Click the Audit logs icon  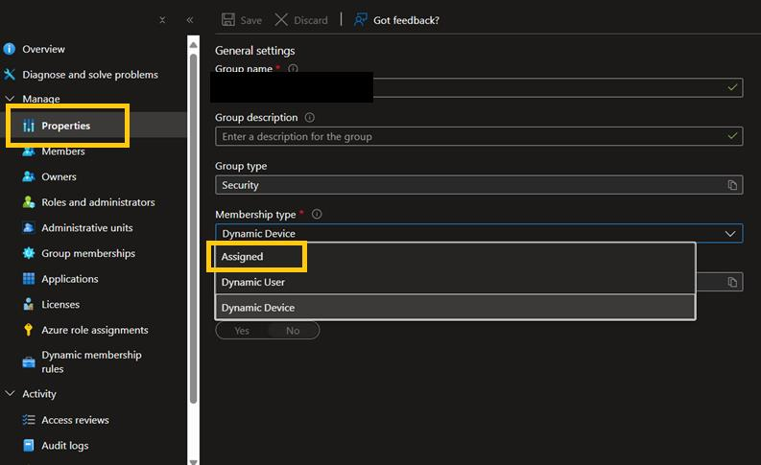[x=29, y=445]
